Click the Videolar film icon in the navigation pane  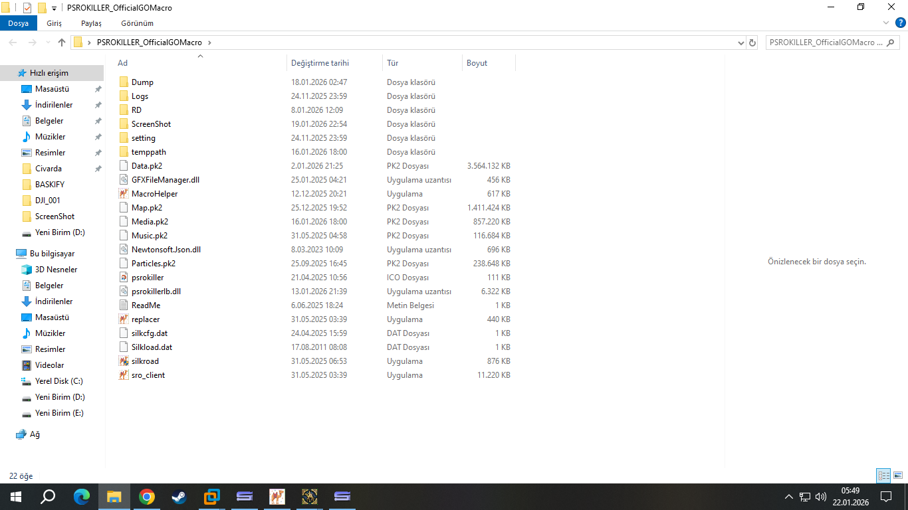(27, 365)
